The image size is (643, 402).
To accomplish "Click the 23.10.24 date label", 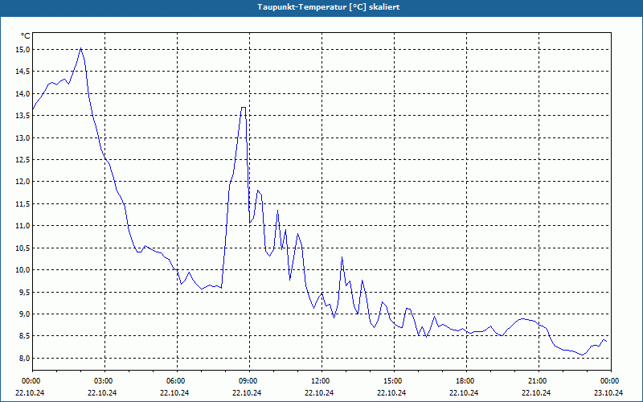I will click(608, 392).
